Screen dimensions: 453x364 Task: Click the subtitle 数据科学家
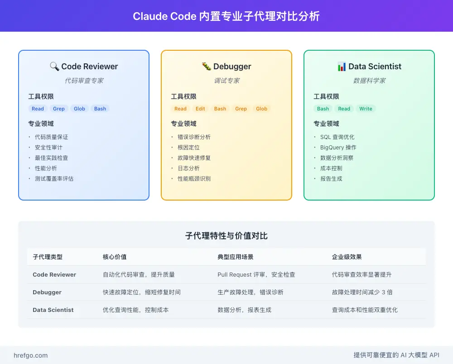click(x=369, y=81)
